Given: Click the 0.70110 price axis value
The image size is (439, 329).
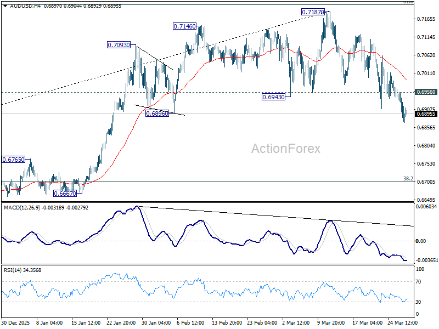Looking at the screenshot, I should coord(426,73).
